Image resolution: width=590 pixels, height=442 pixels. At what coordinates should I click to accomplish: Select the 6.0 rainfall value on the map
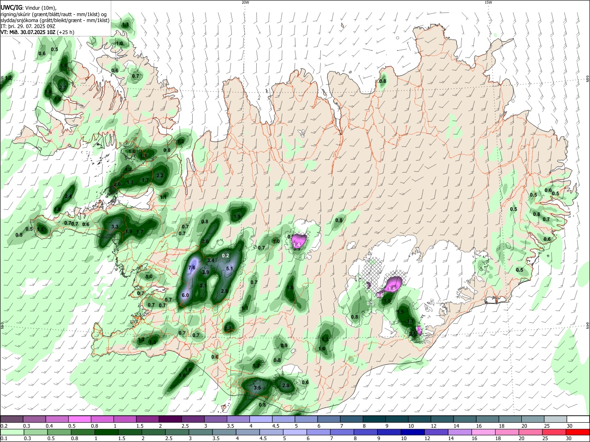click(185, 295)
